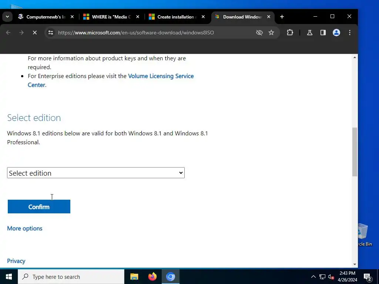Open File Explorer from taskbar
This screenshot has height=284, width=379.
point(134,277)
